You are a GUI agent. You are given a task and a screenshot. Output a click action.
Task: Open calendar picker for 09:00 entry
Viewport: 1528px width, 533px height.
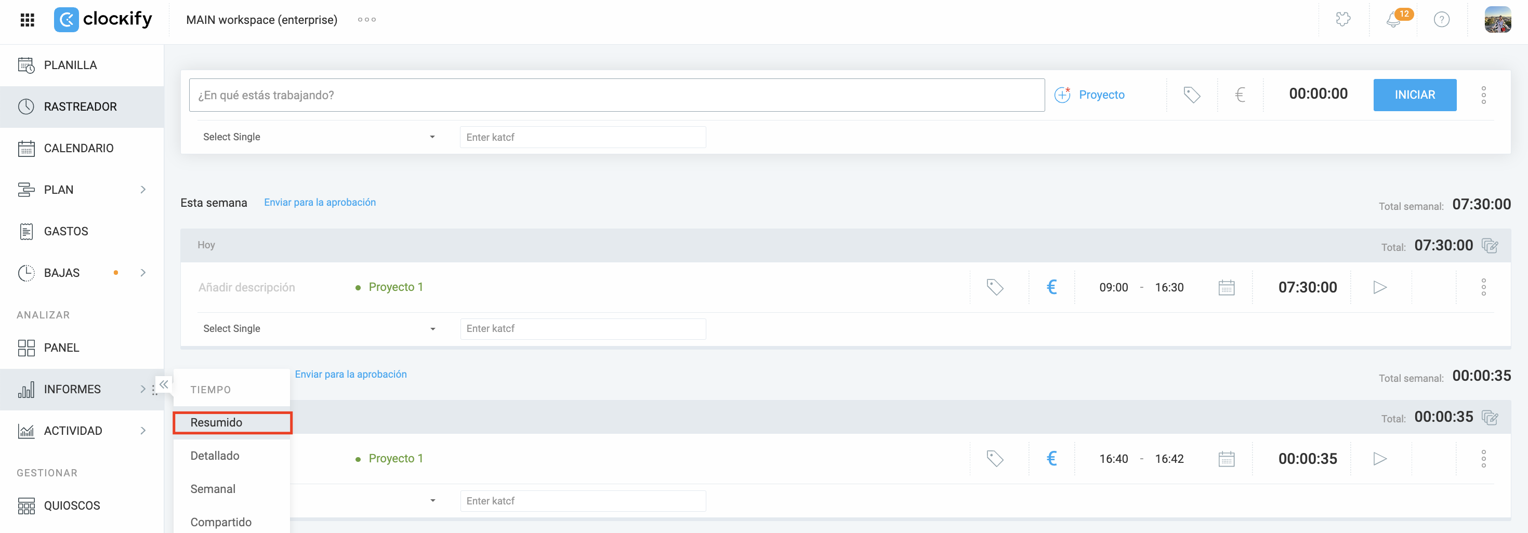1226,288
